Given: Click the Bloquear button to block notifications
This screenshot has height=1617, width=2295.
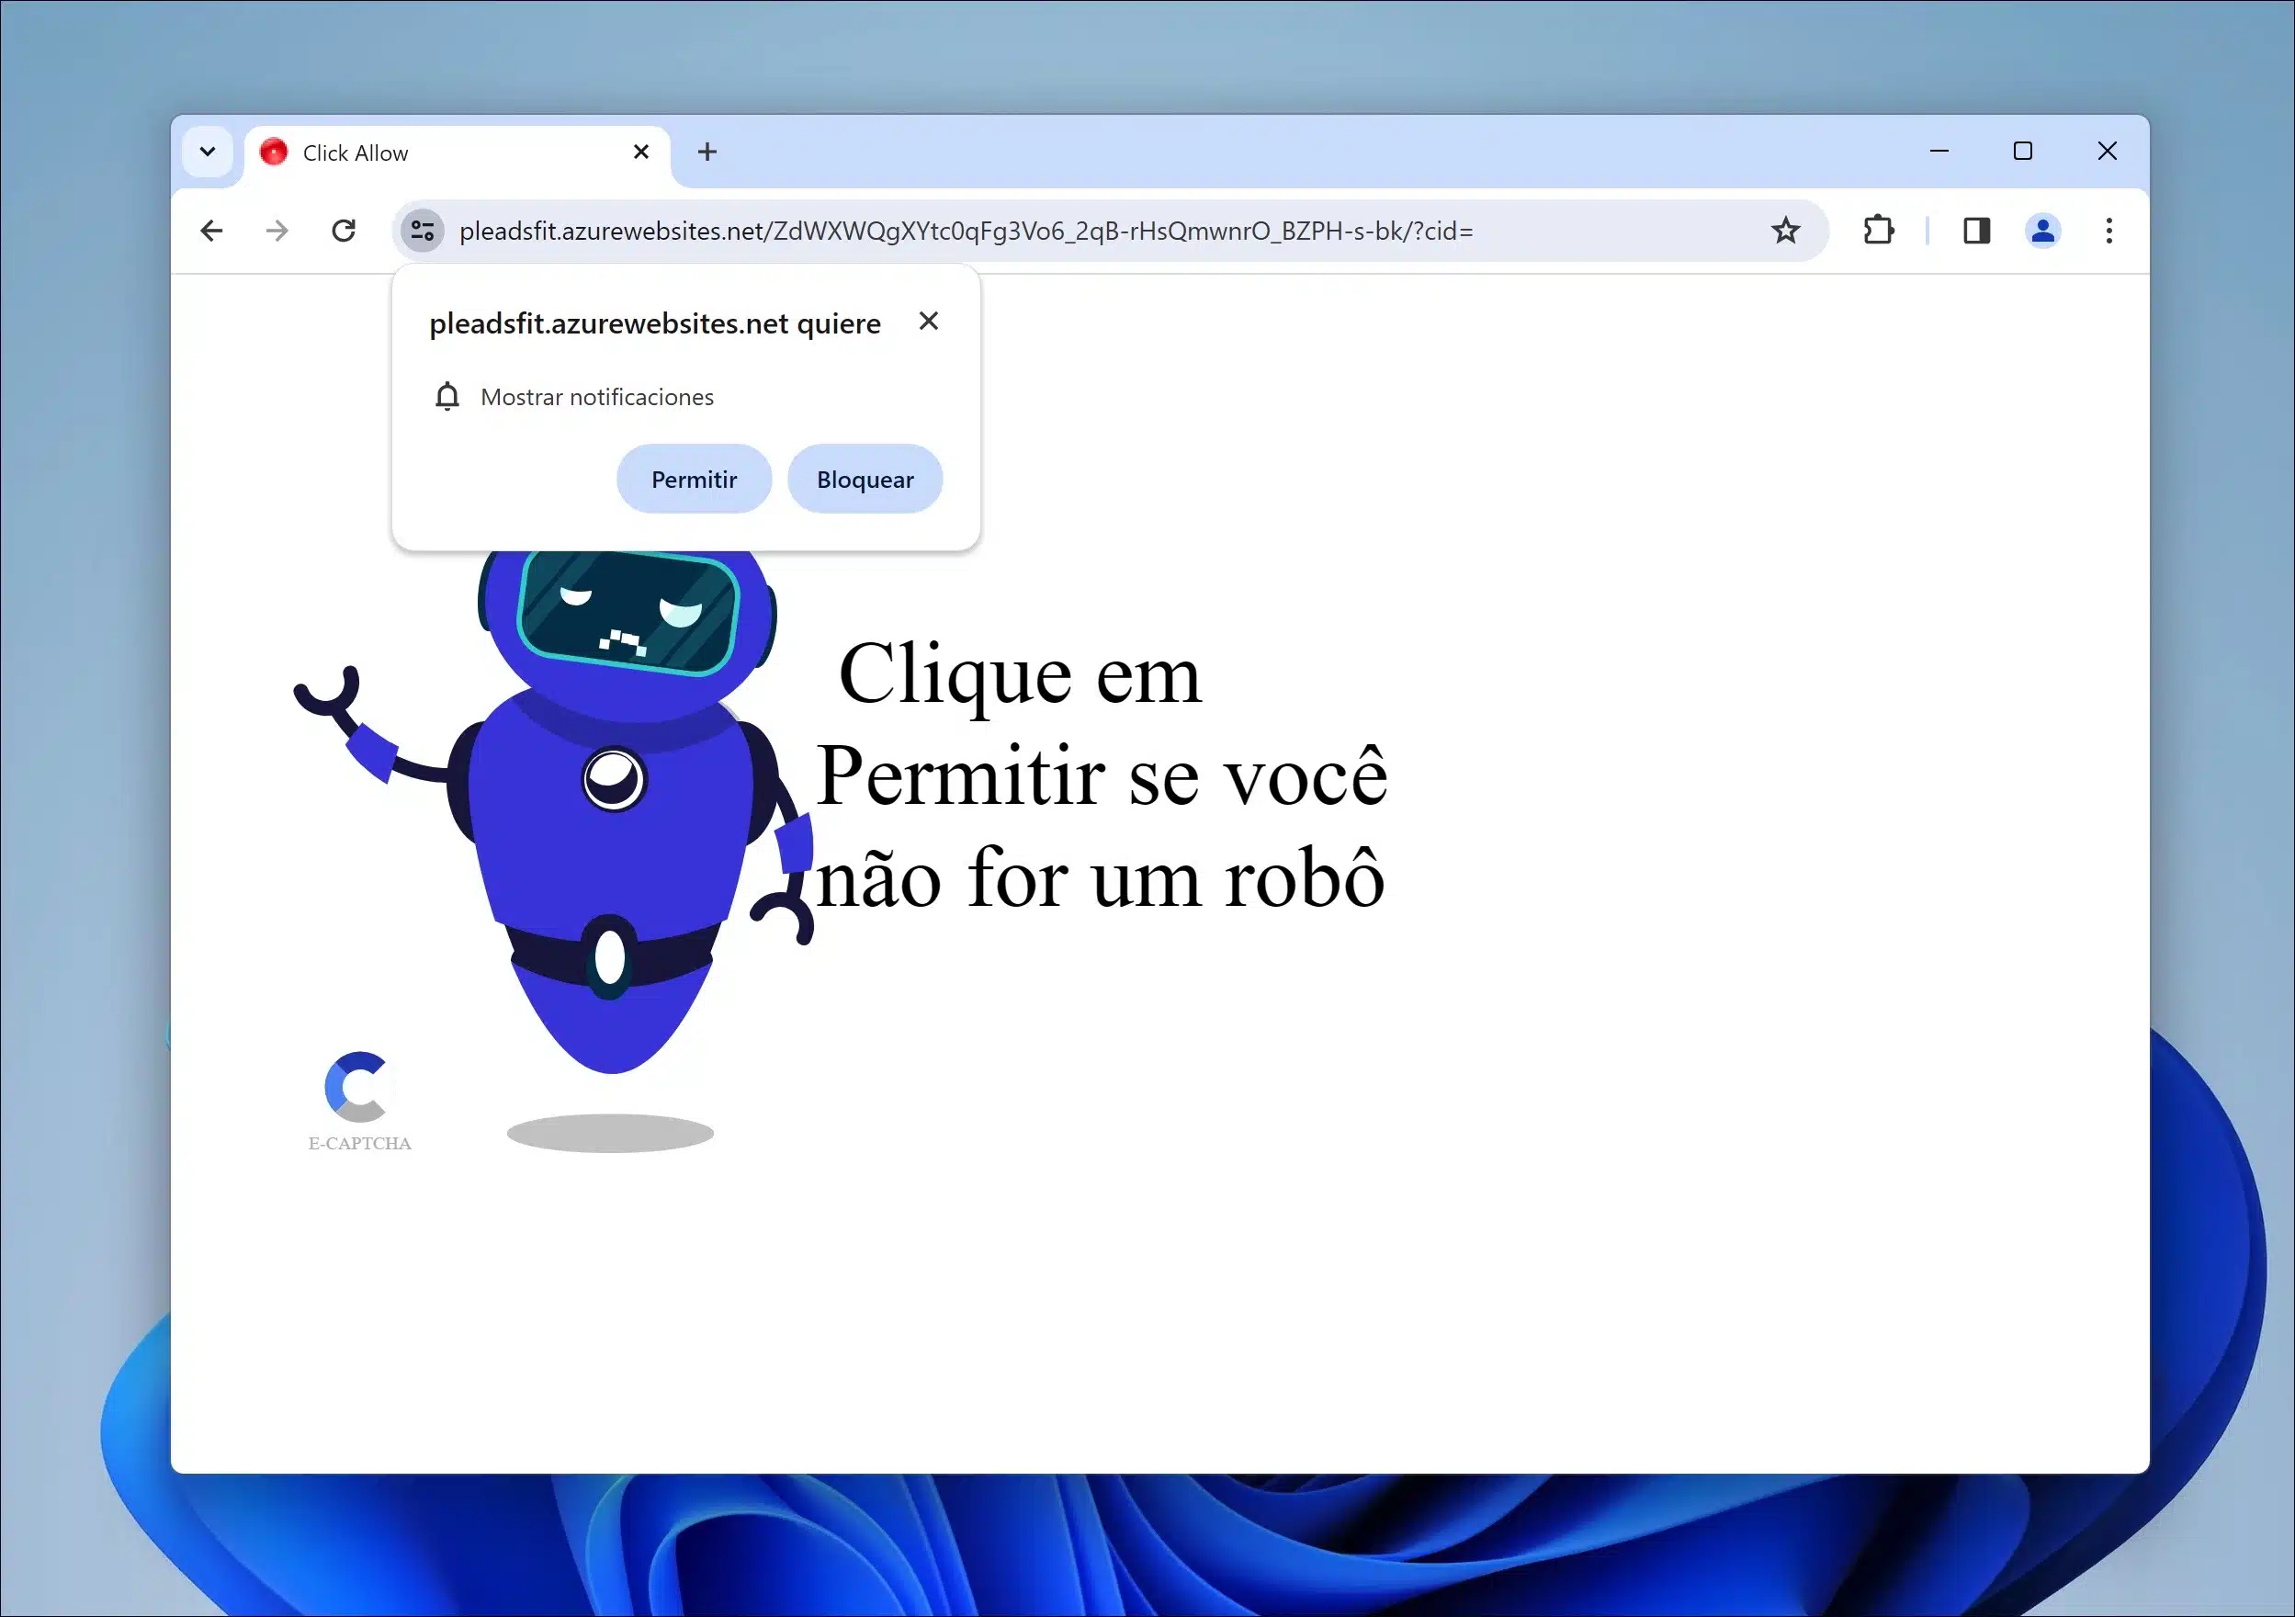Looking at the screenshot, I should [865, 478].
